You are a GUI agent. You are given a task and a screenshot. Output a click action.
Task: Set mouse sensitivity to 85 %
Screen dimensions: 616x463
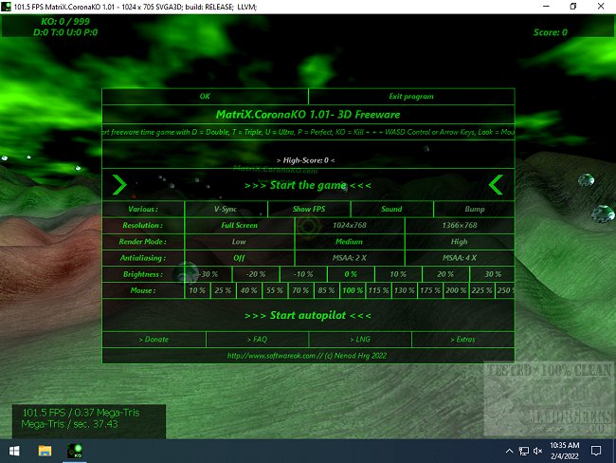pos(327,290)
